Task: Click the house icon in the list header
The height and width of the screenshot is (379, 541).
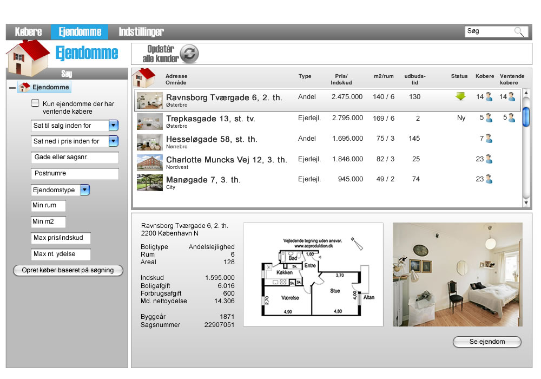Action: (144, 77)
